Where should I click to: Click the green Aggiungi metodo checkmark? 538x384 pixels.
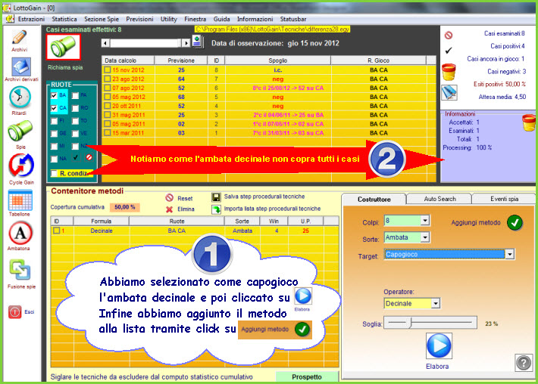coord(515,223)
